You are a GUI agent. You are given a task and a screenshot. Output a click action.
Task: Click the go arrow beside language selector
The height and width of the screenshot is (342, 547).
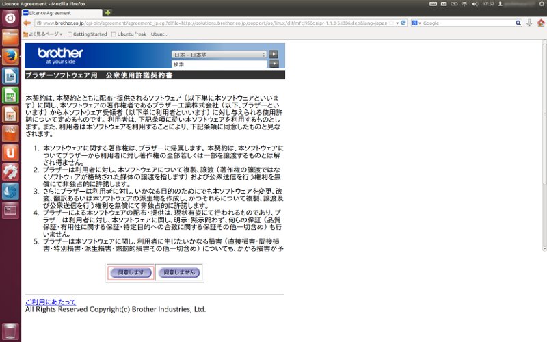[274, 55]
